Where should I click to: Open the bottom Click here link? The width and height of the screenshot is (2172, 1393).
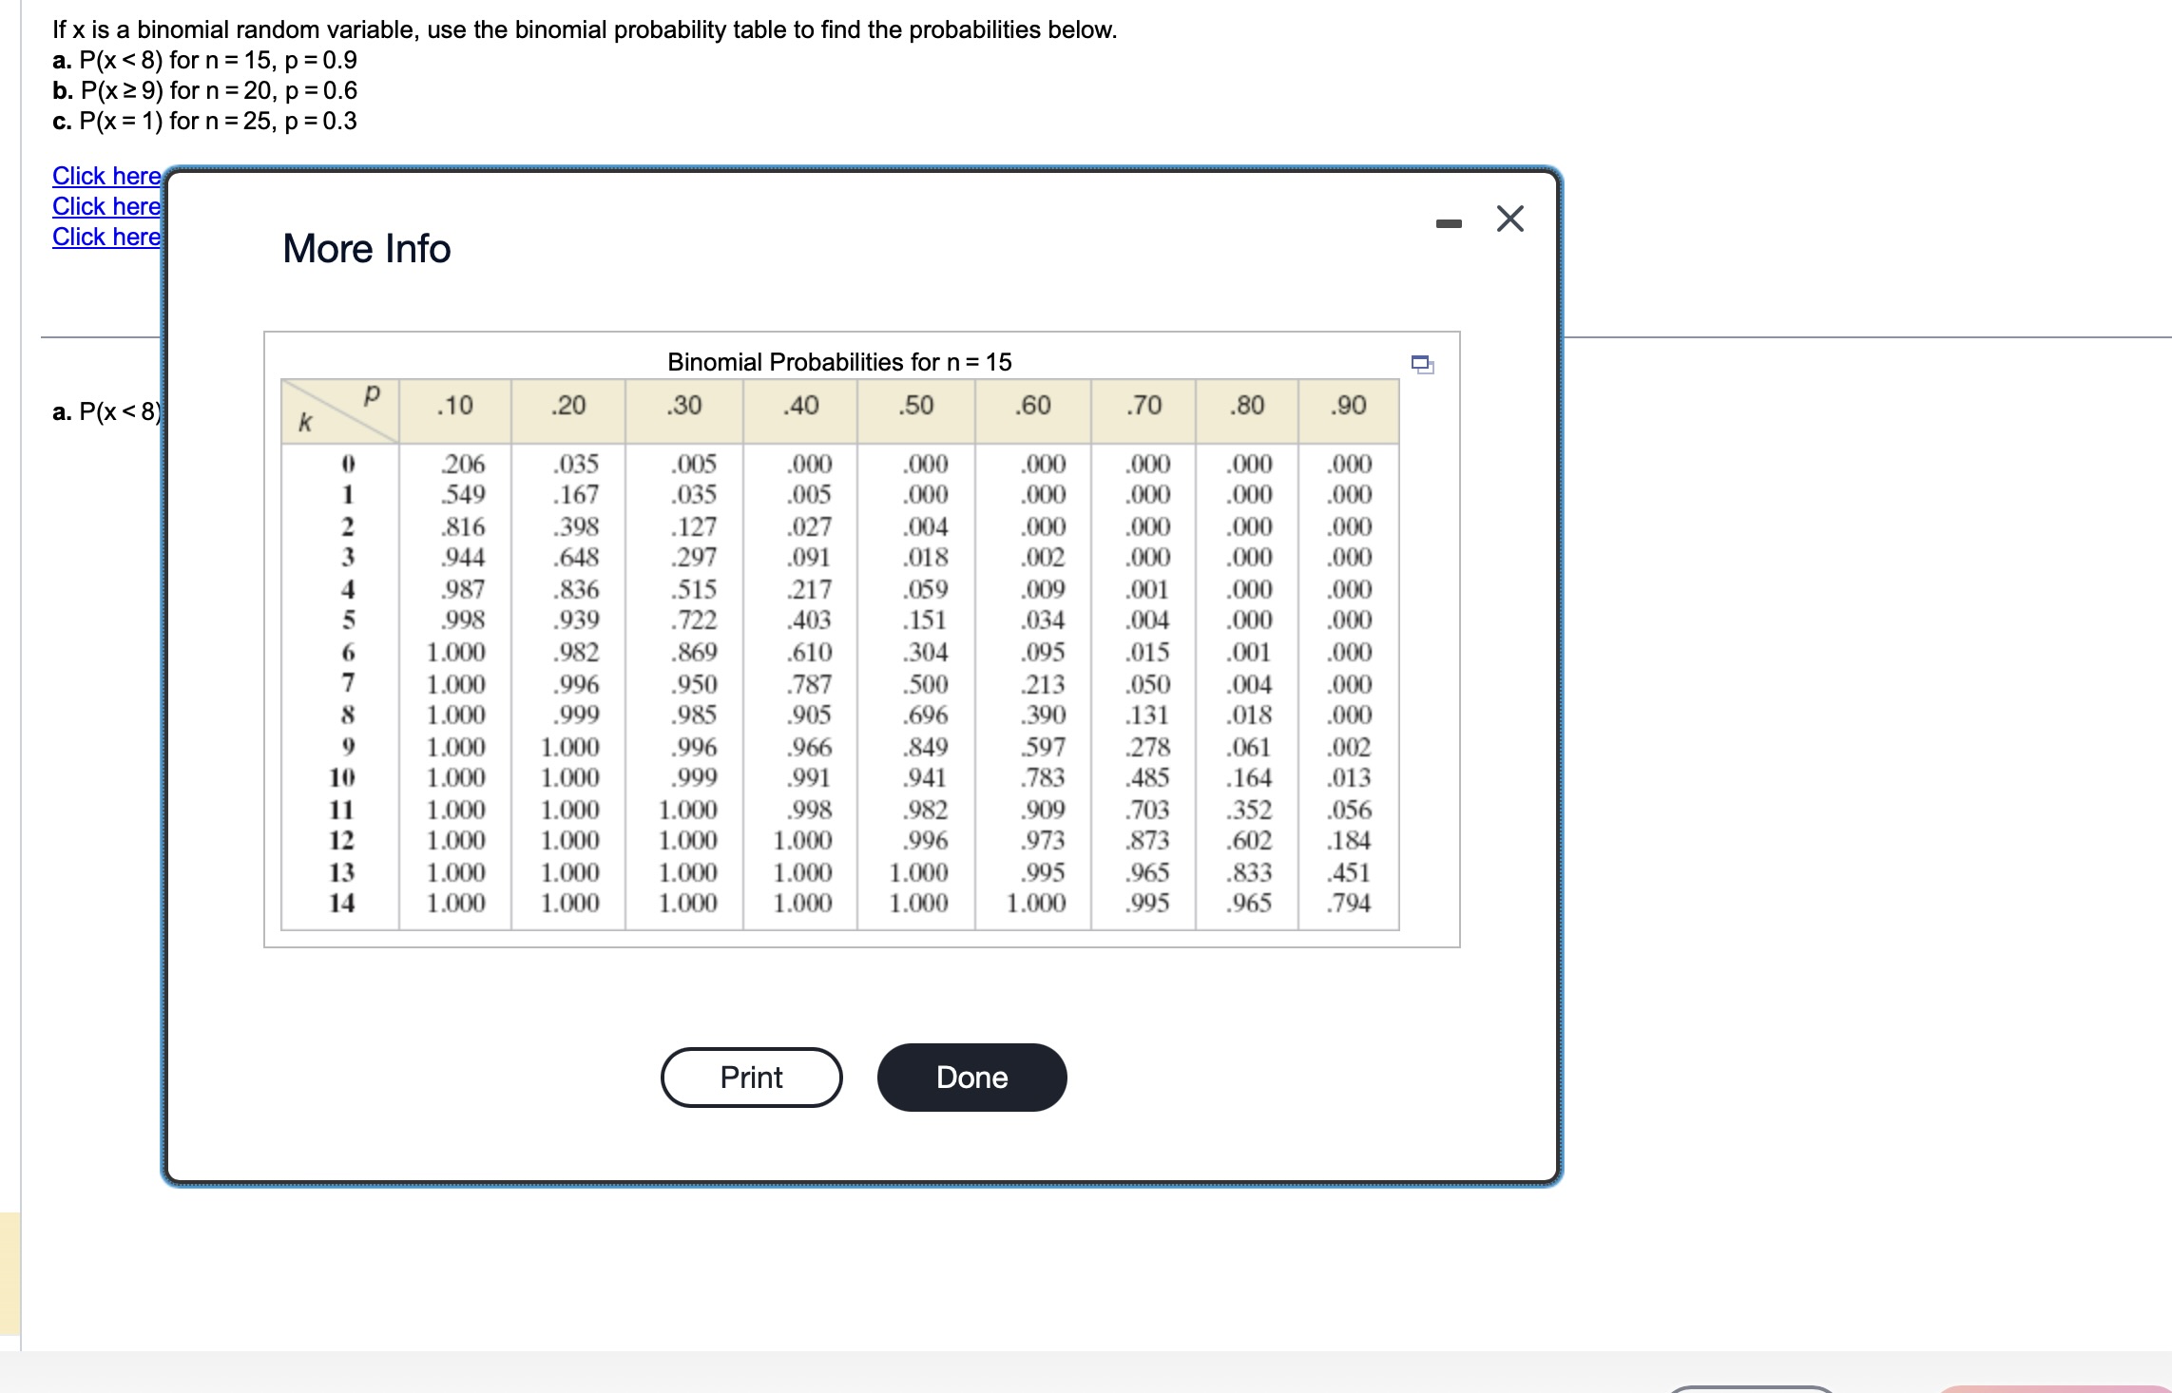tap(106, 237)
